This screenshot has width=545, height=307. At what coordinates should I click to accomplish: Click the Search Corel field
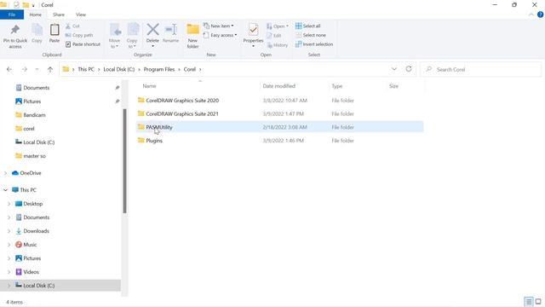pos(481,69)
